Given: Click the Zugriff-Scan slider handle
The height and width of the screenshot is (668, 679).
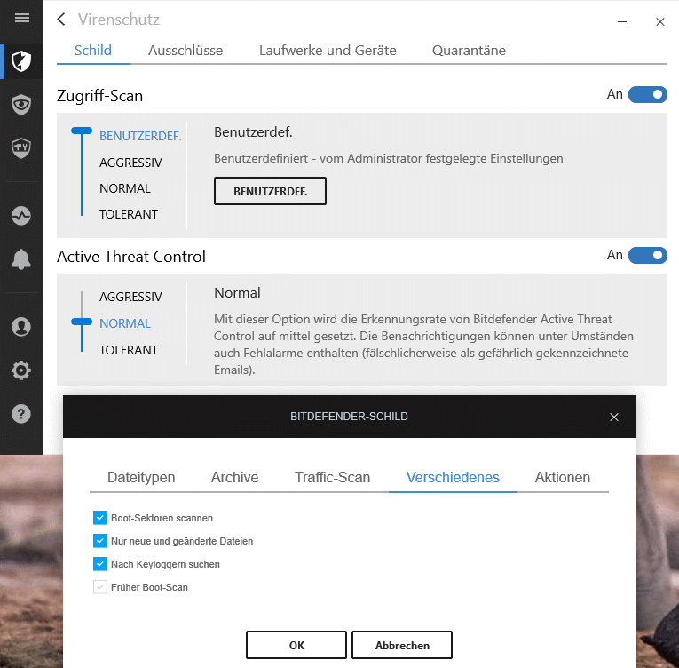Looking at the screenshot, I should 82,131.
